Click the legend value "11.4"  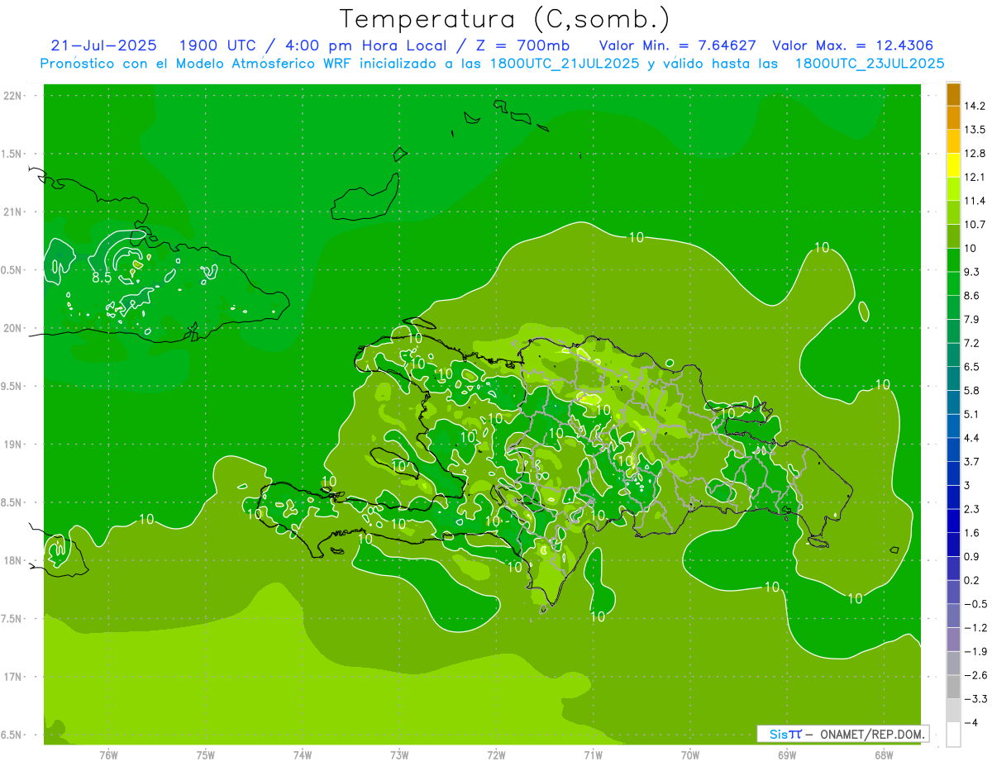(x=976, y=201)
